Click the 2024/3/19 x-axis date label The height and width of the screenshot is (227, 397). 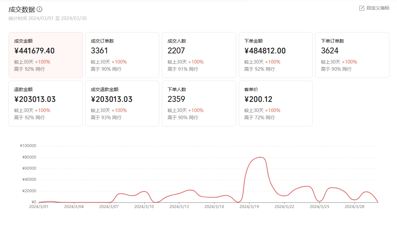(x=249, y=207)
